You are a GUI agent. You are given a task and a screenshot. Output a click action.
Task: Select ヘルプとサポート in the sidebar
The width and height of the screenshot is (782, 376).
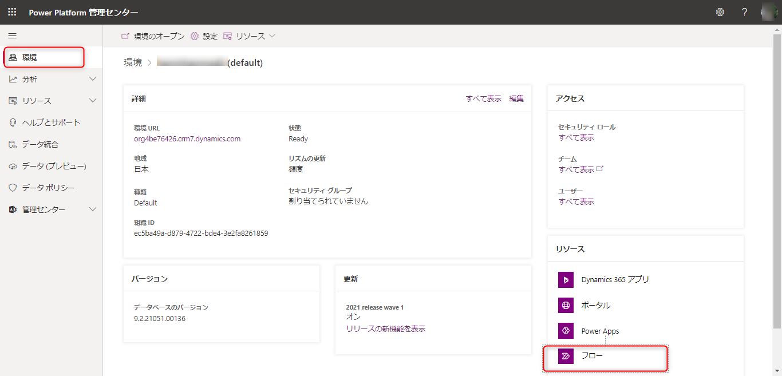pos(51,122)
